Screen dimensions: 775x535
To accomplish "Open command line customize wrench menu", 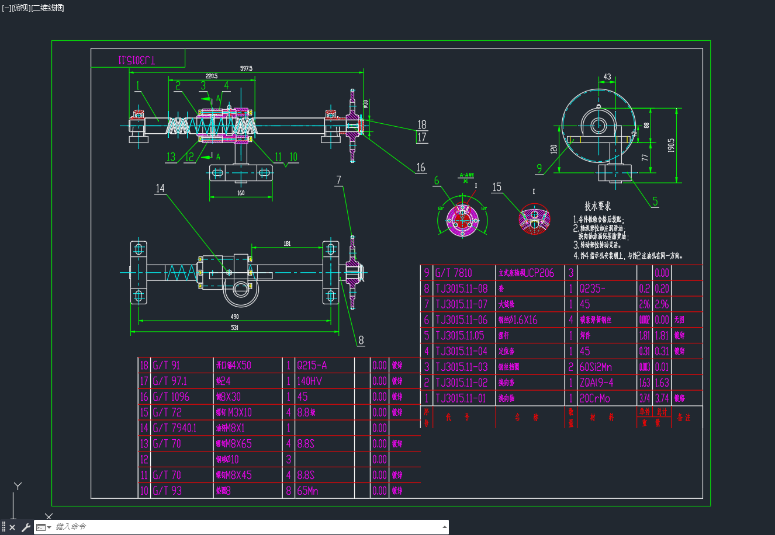I will [26, 527].
